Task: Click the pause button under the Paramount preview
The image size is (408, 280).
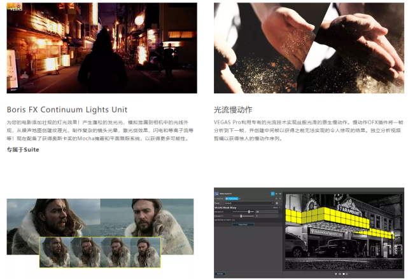Action: pyautogui.click(x=340, y=274)
